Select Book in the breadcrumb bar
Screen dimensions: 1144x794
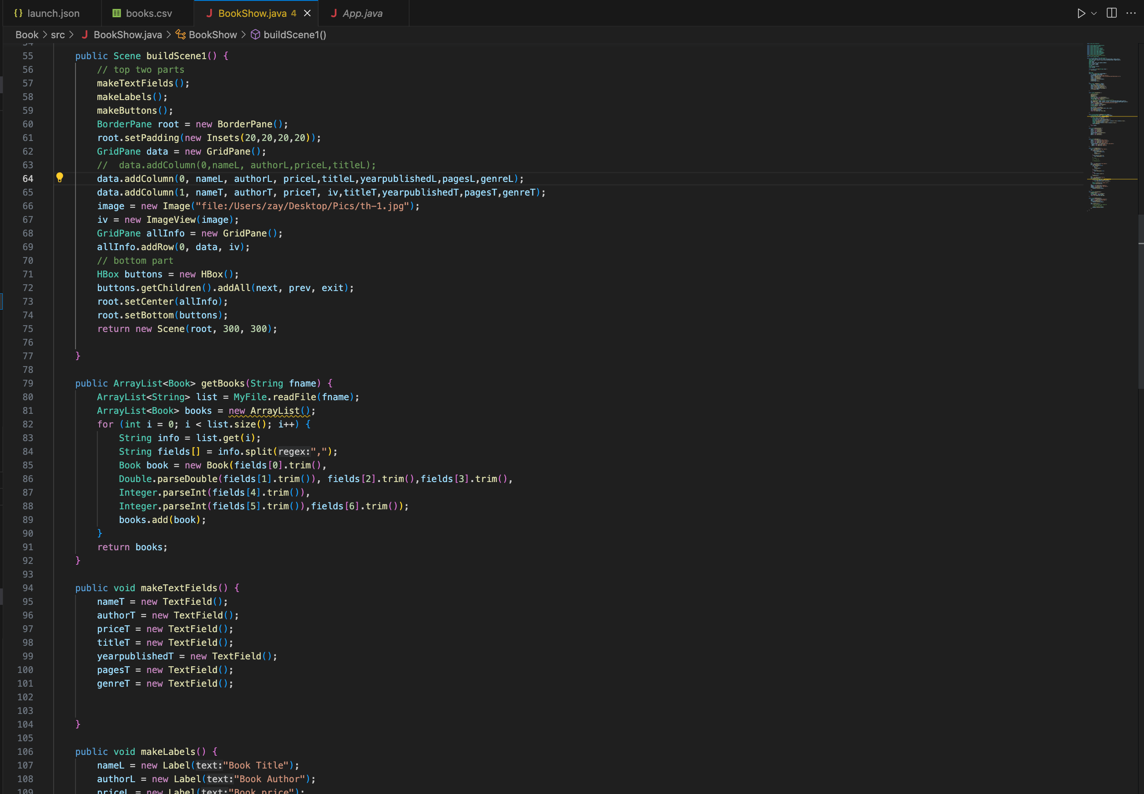[x=27, y=35]
